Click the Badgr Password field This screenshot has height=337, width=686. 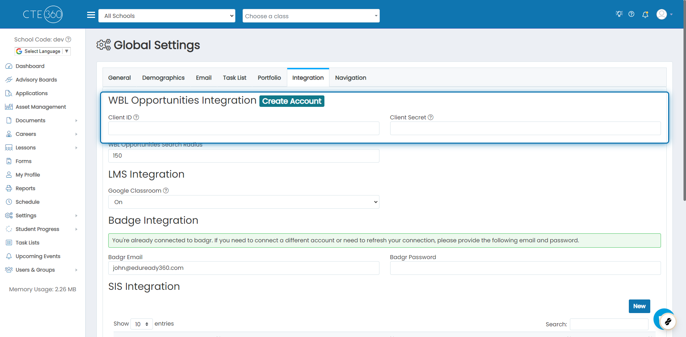click(525, 268)
